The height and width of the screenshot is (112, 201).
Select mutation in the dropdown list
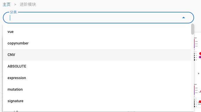(97, 89)
